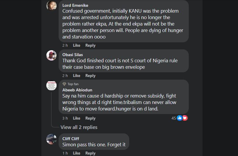Viewport: 238px width, 156px height.
Task: Like Abeeb Abiodun's comment
Action: [x=76, y=118]
